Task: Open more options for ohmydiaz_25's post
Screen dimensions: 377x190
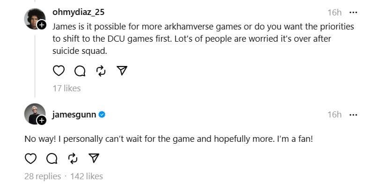Action: 353,13
